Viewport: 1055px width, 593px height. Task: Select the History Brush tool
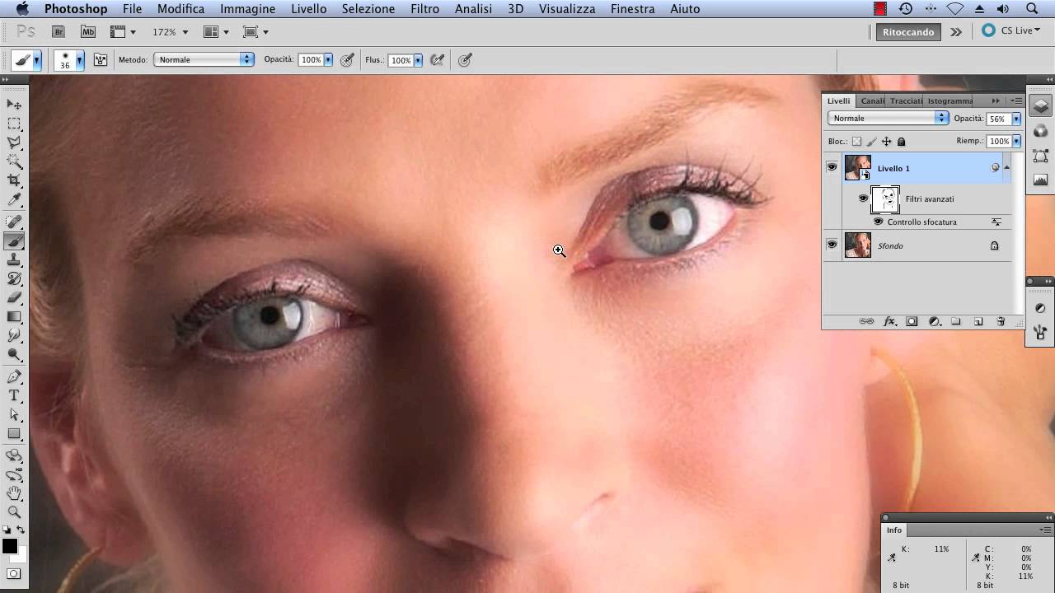14,278
